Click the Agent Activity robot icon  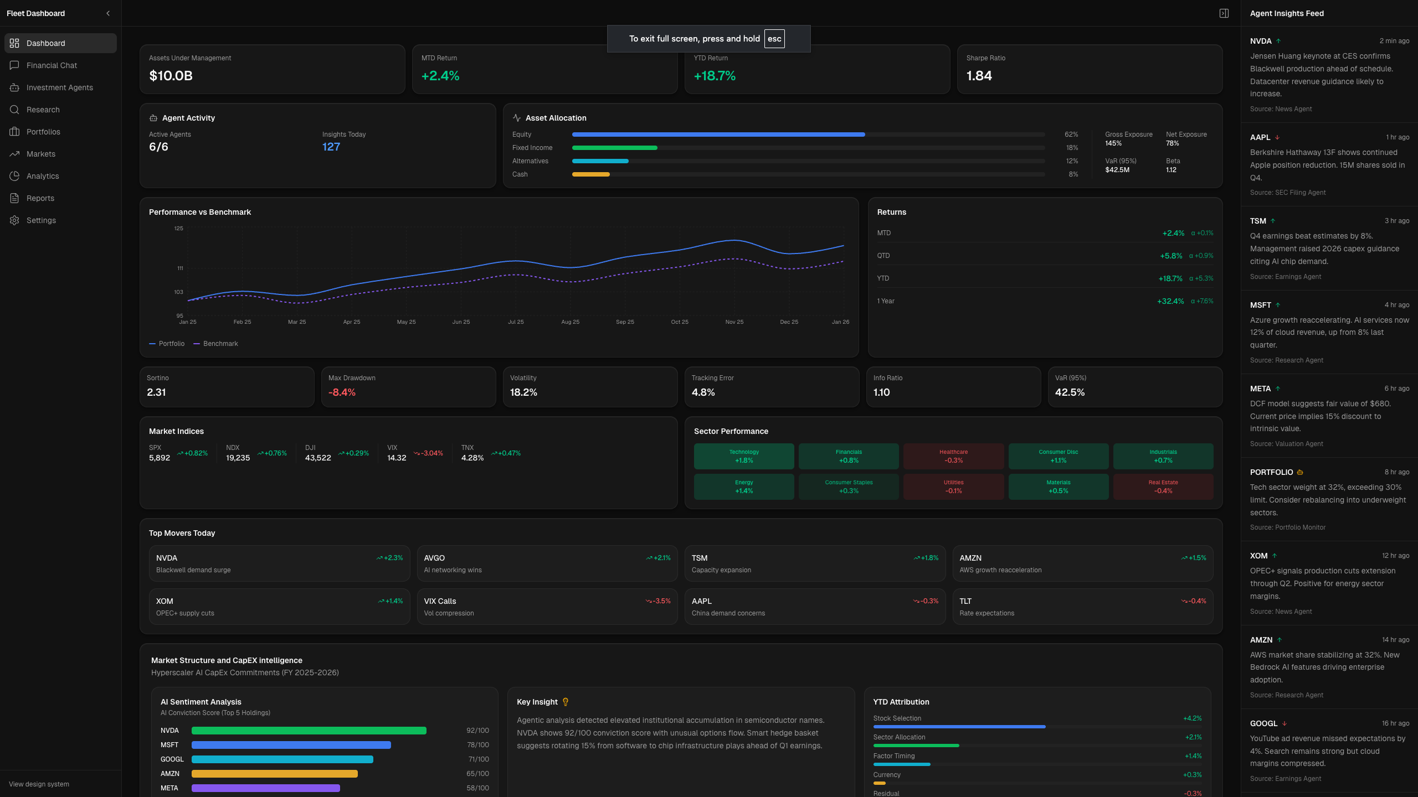tap(153, 118)
